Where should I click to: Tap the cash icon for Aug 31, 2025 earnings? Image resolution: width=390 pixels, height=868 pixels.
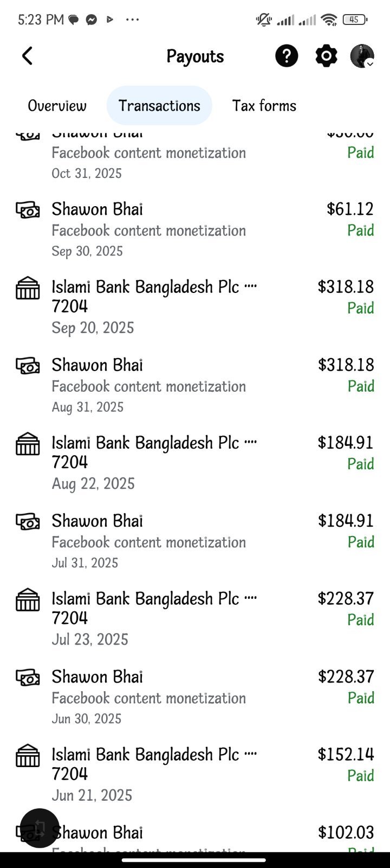28,365
